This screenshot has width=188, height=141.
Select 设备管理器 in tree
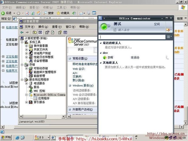click(x=41, y=61)
